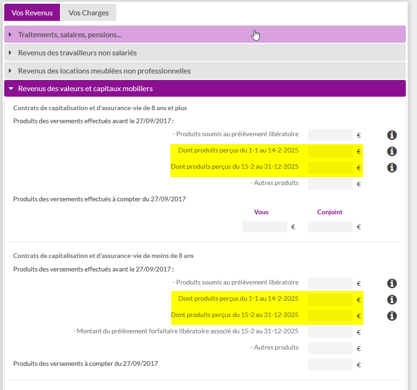
Task: Click Produits des versements à compter du 27/09/2017 bottom field
Action: (330, 364)
